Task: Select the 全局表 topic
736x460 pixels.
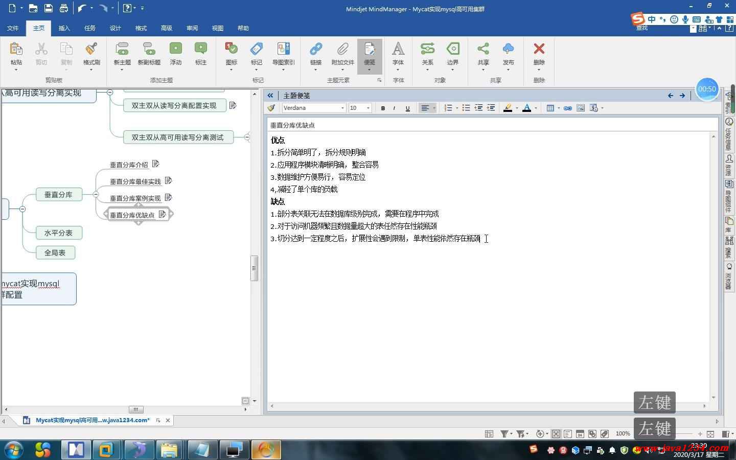Action: pyautogui.click(x=55, y=252)
